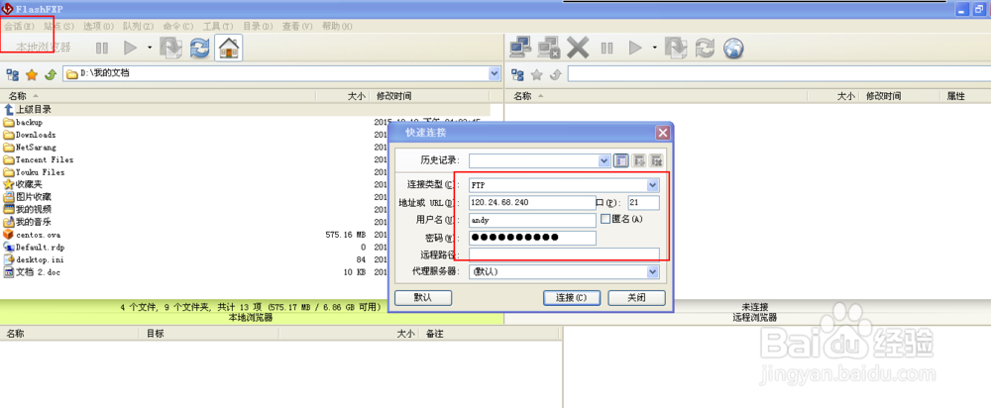Close the 快速连接 dialog with the X
991x408 pixels.
click(x=662, y=133)
